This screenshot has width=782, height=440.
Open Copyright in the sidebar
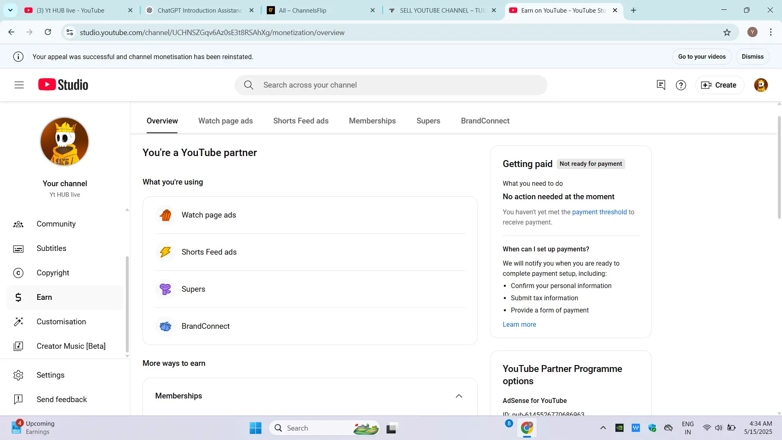click(65, 273)
